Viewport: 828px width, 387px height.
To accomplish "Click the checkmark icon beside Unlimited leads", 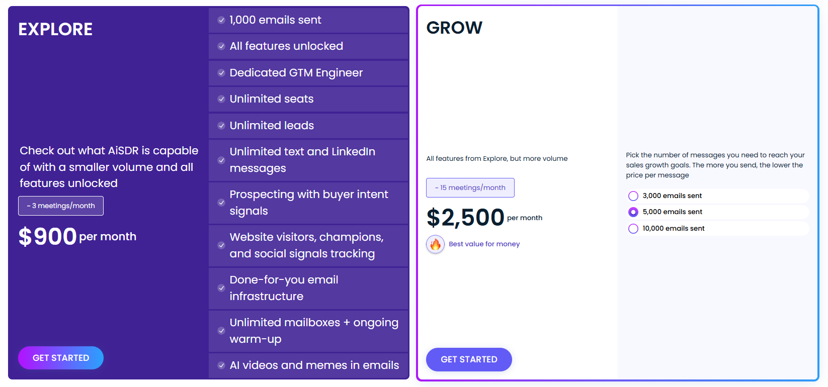I will (x=221, y=126).
